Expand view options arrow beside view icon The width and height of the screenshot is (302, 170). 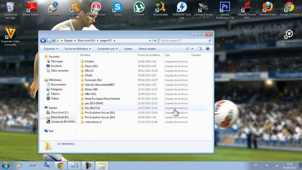tap(192, 49)
